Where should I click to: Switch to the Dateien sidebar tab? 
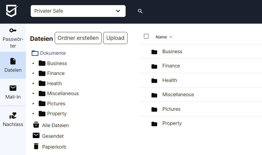tap(13, 65)
